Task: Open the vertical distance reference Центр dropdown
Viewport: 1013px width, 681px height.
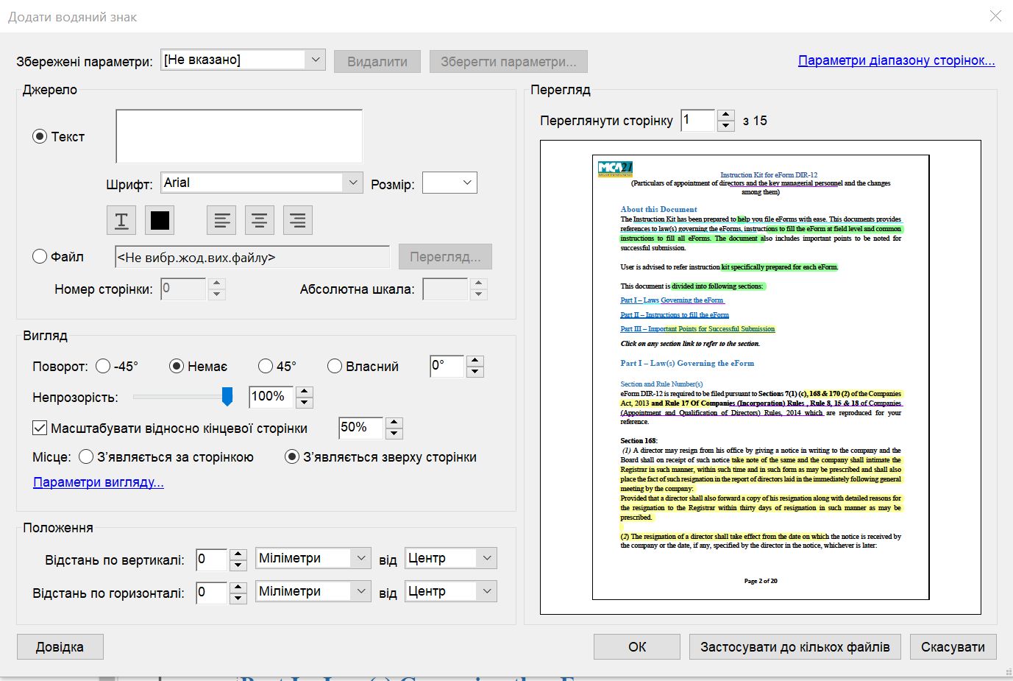Action: tap(451, 558)
